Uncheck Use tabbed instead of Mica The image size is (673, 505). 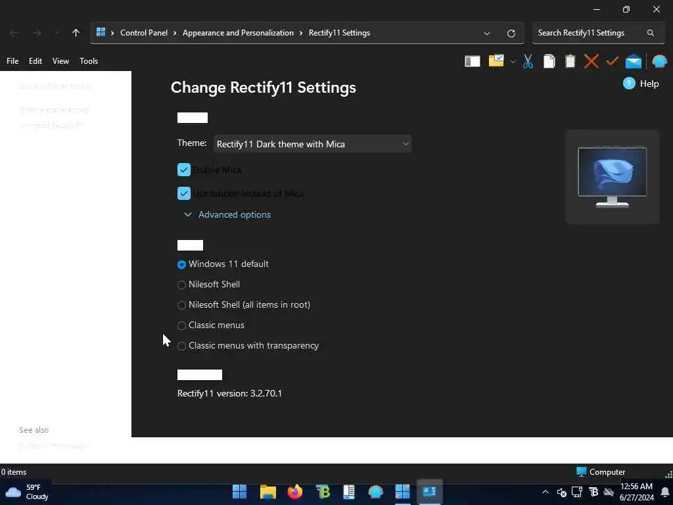tap(184, 193)
